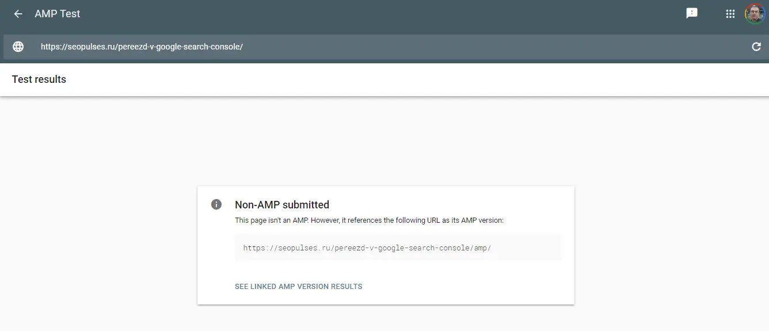The width and height of the screenshot is (769, 331).
Task: Re-run the test with the refresh icon
Action: [x=756, y=47]
